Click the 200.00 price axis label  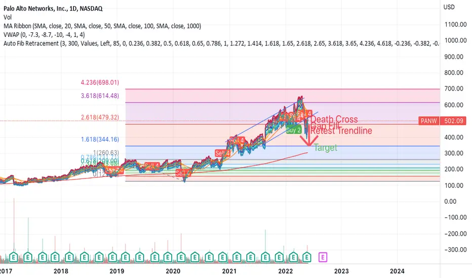click(454, 169)
